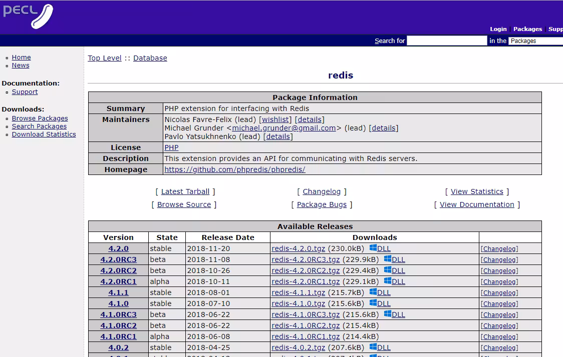Open Download Statistics link

click(x=44, y=134)
